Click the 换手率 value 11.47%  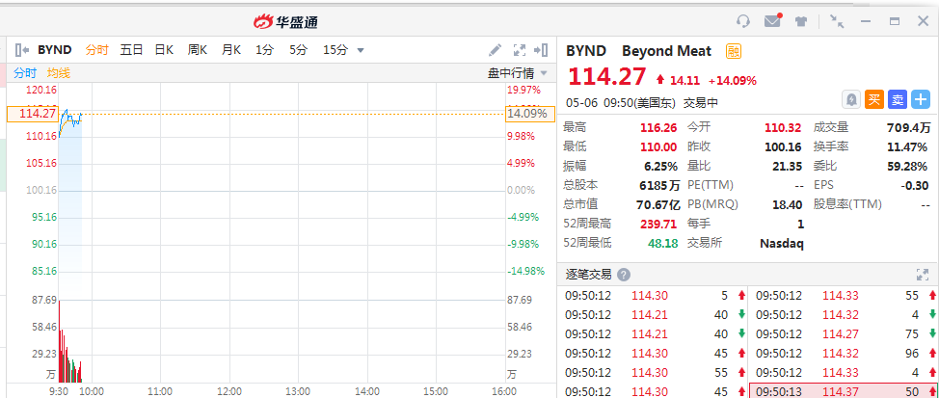909,146
